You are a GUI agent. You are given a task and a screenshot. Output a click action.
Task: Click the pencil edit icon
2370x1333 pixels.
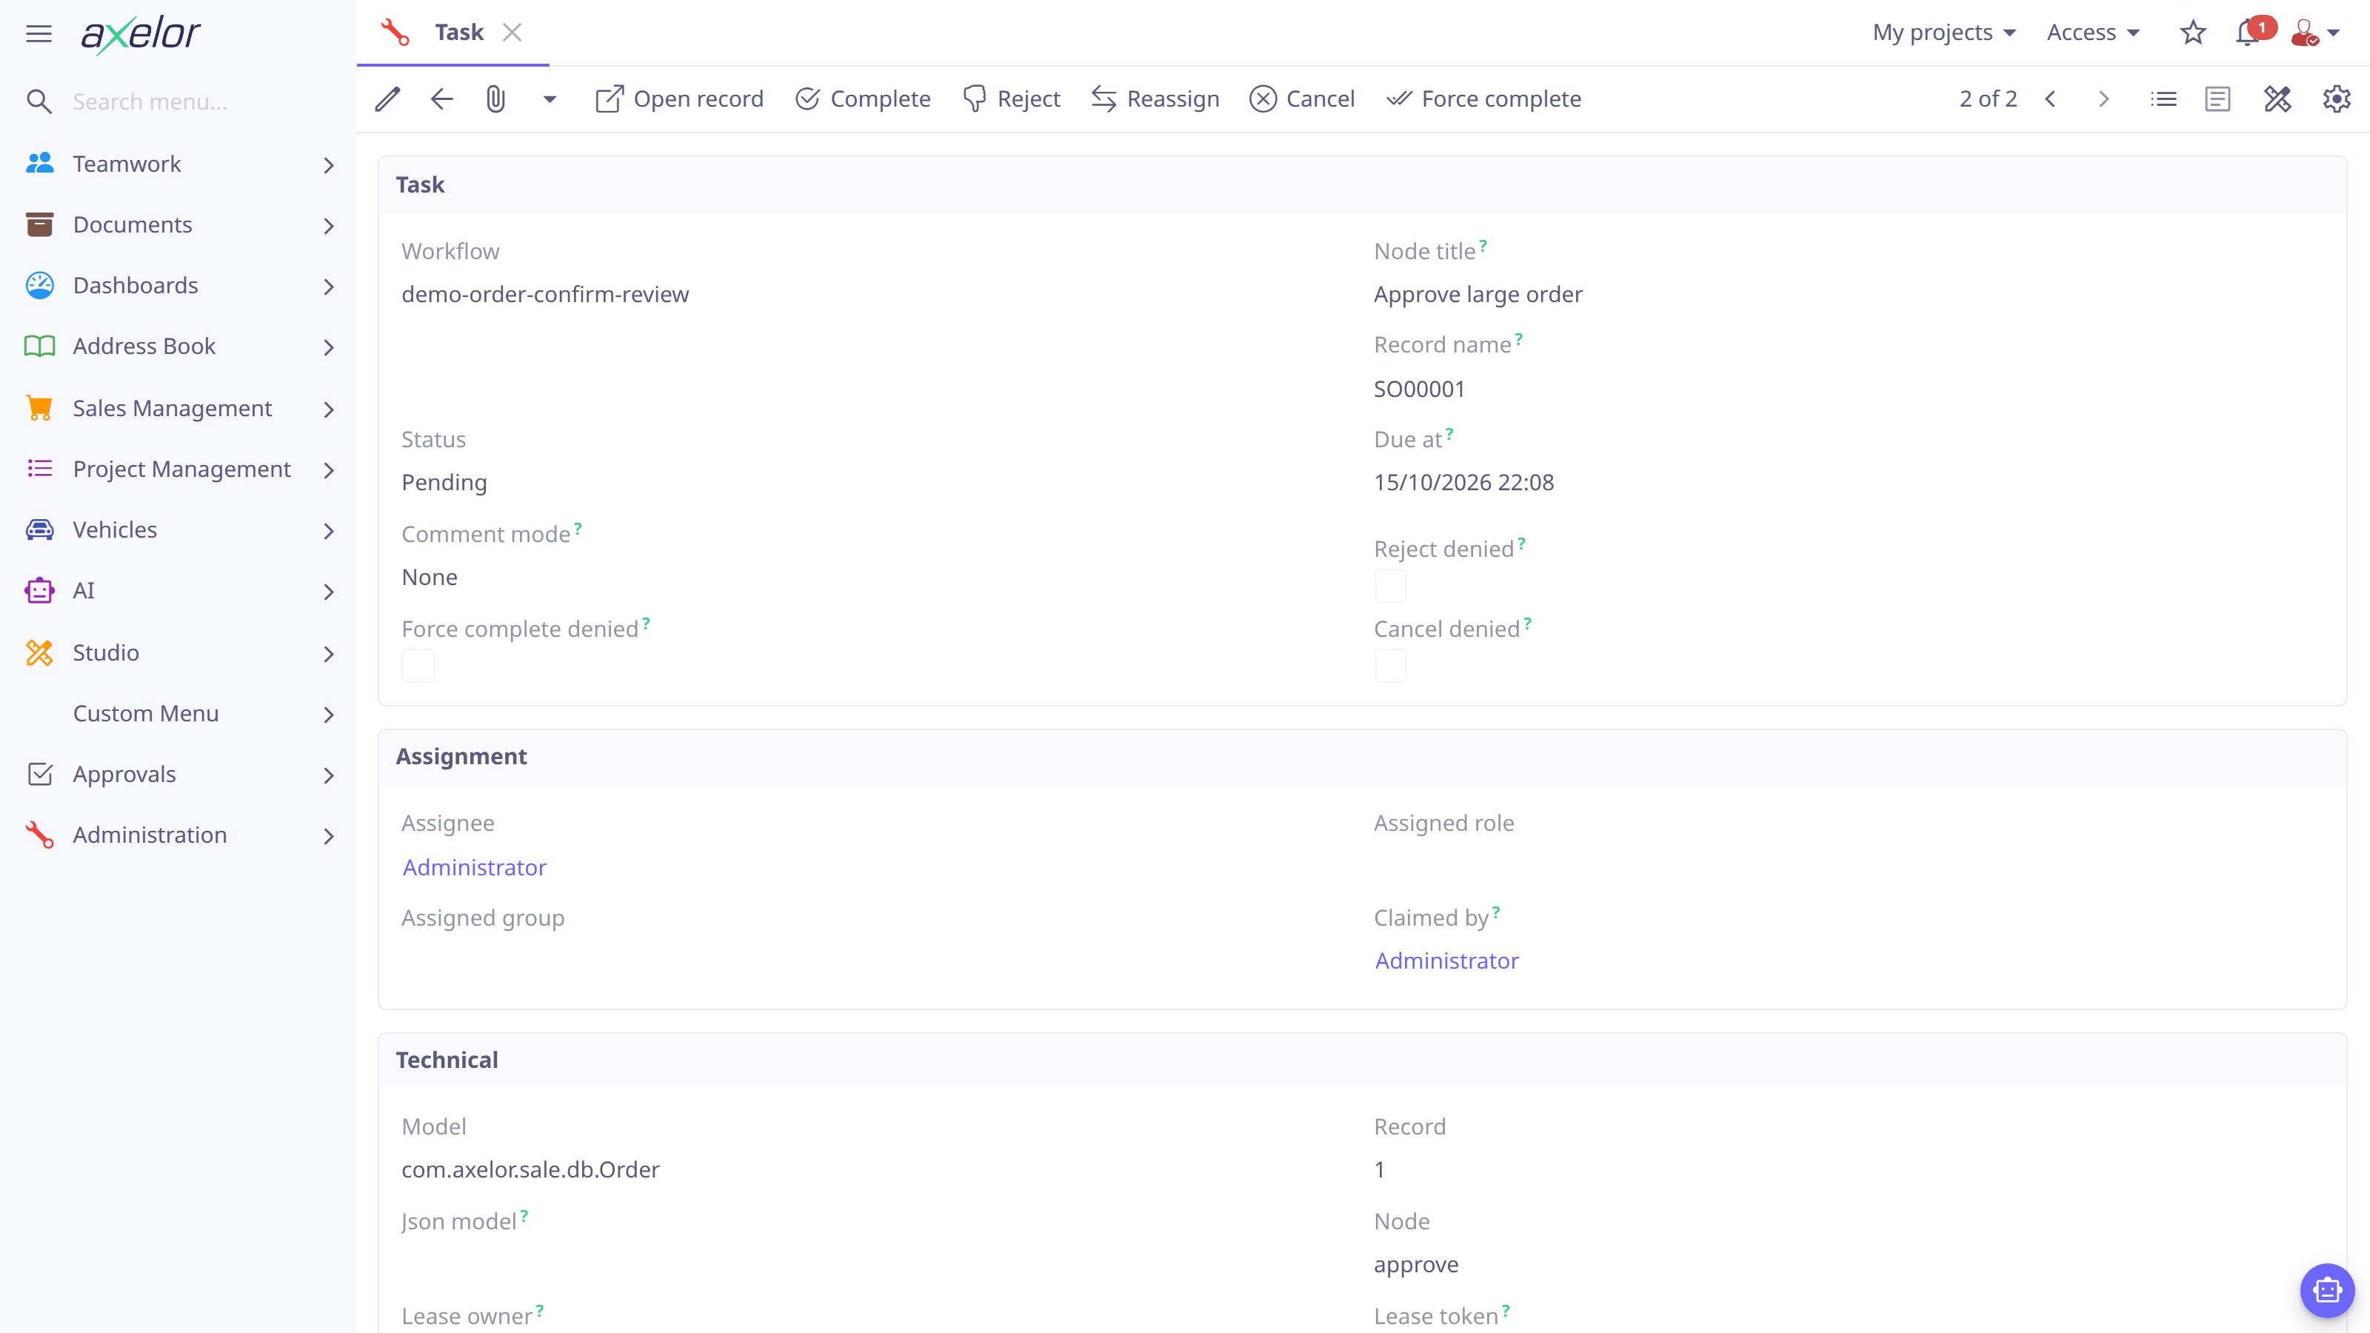click(387, 98)
